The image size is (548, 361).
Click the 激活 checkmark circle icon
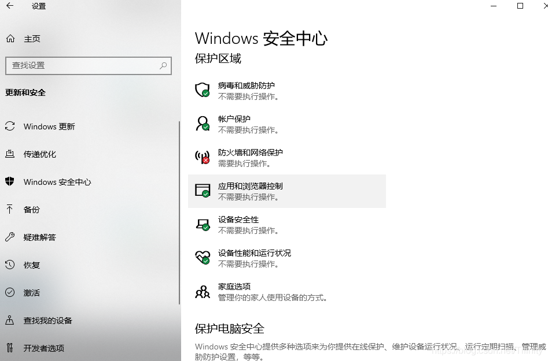point(10,292)
